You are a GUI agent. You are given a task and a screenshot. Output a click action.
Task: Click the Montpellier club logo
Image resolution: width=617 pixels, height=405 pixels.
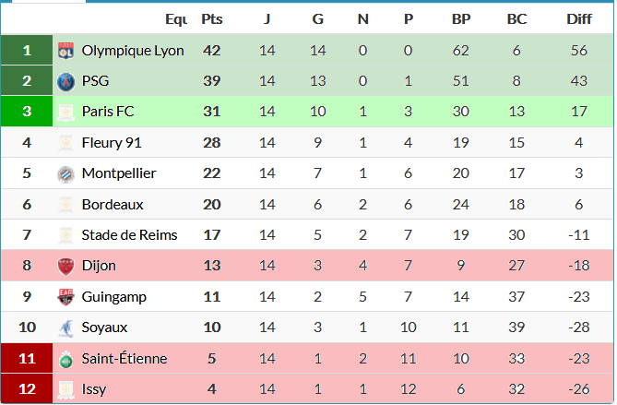[65, 173]
